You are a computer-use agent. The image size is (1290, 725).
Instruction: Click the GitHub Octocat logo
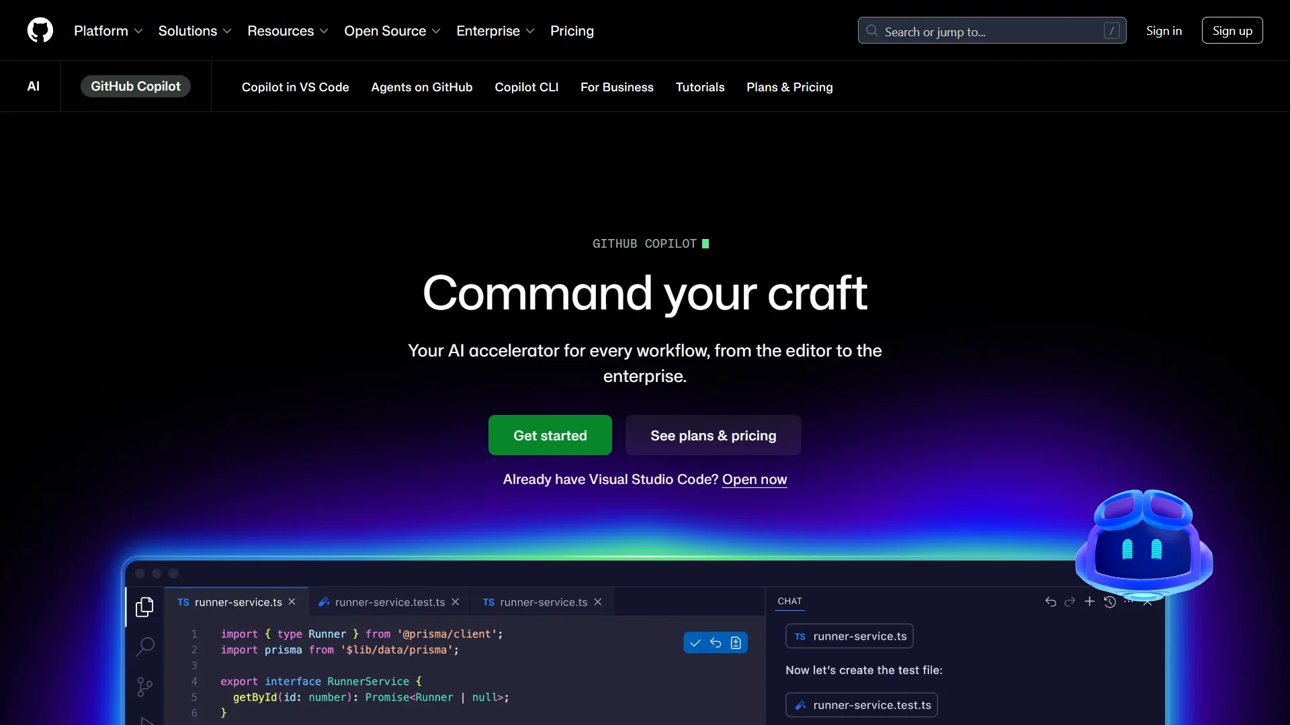[x=40, y=30]
